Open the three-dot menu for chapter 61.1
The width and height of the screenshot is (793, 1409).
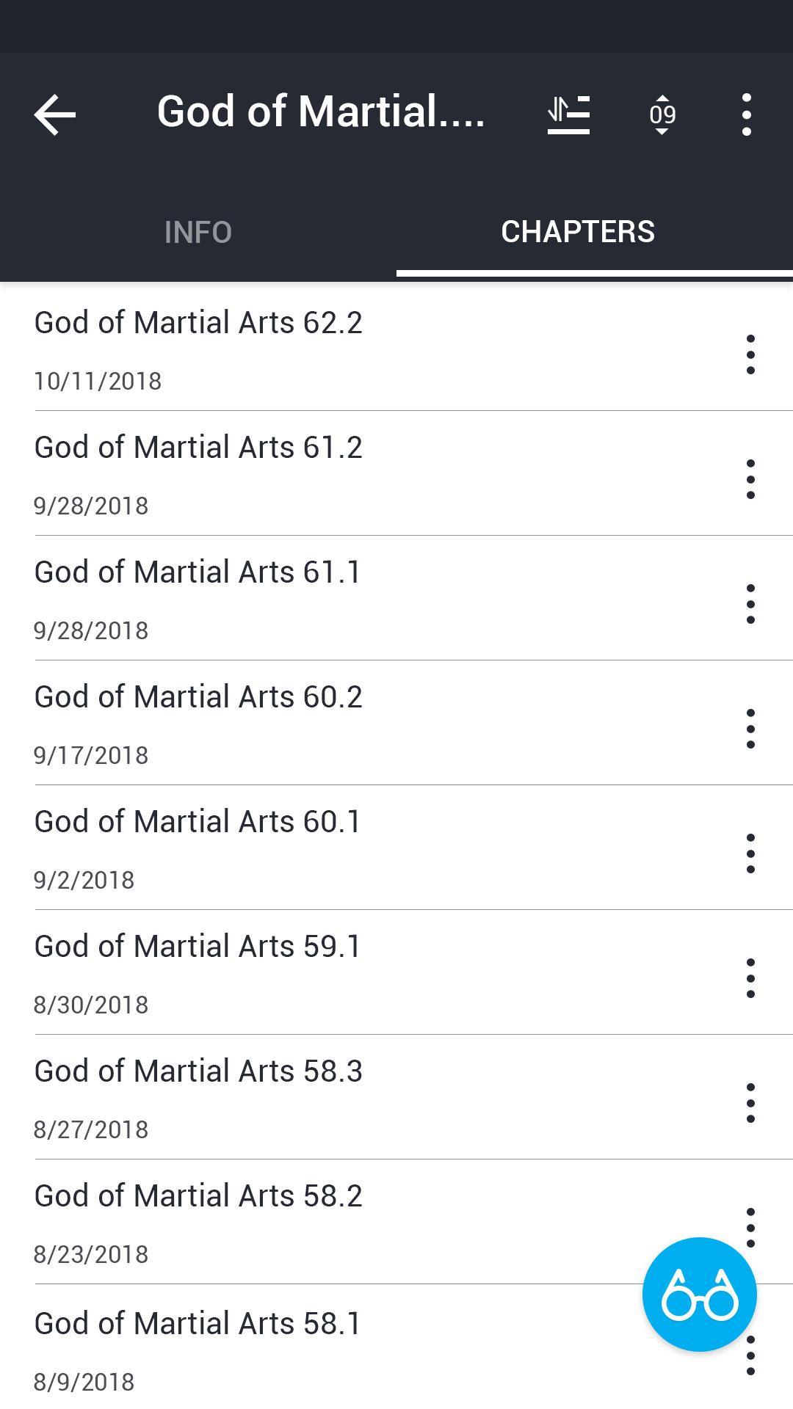click(750, 604)
